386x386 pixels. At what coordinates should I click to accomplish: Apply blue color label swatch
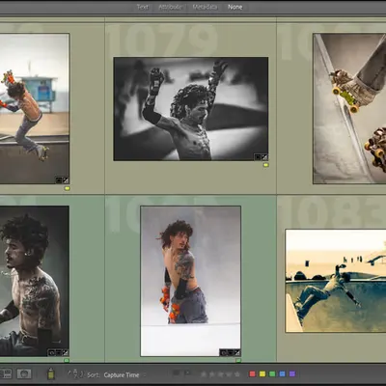coord(282,373)
